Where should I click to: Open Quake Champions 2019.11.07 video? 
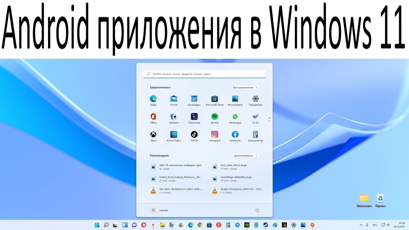click(238, 191)
